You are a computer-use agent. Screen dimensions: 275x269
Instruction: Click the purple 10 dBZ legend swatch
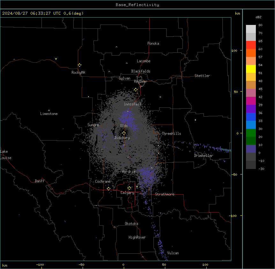coord(251,149)
